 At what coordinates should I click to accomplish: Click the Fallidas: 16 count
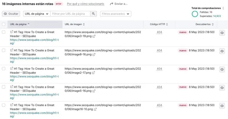[206, 12]
